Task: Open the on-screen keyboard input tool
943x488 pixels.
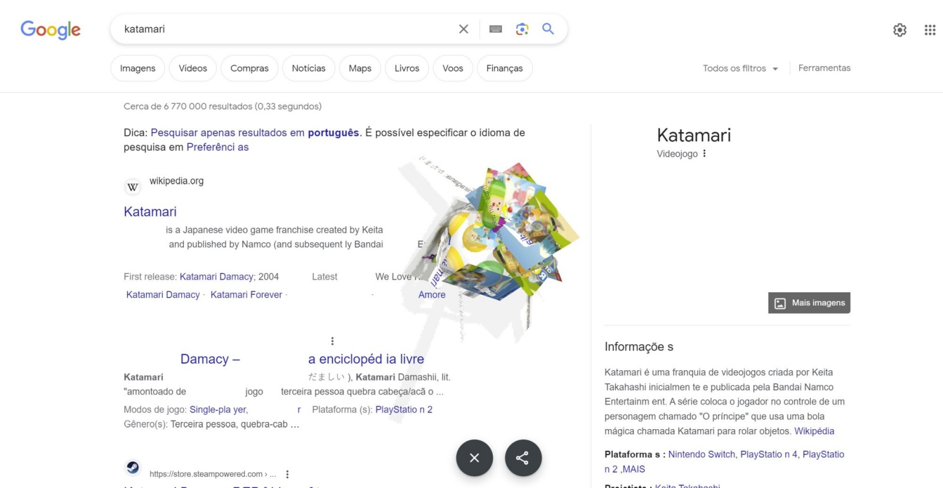Action: click(x=496, y=29)
